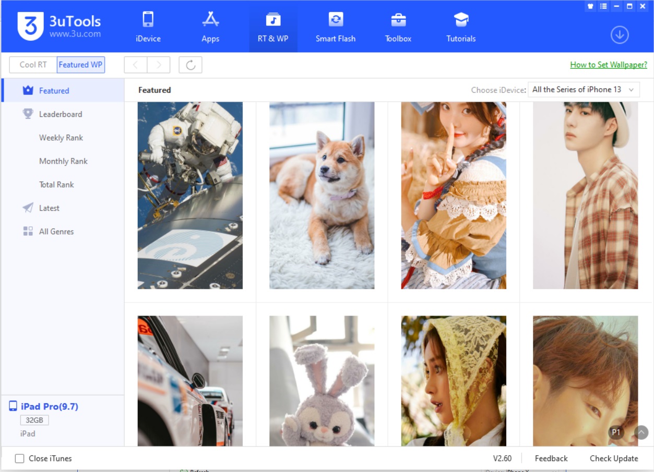Click the scroll-to-top arrow icon
This screenshot has width=654, height=472.
[641, 432]
